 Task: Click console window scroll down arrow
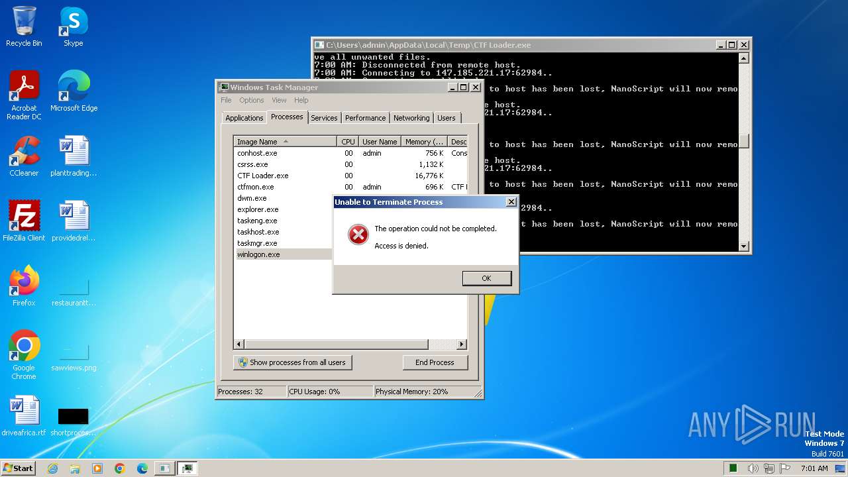point(744,246)
